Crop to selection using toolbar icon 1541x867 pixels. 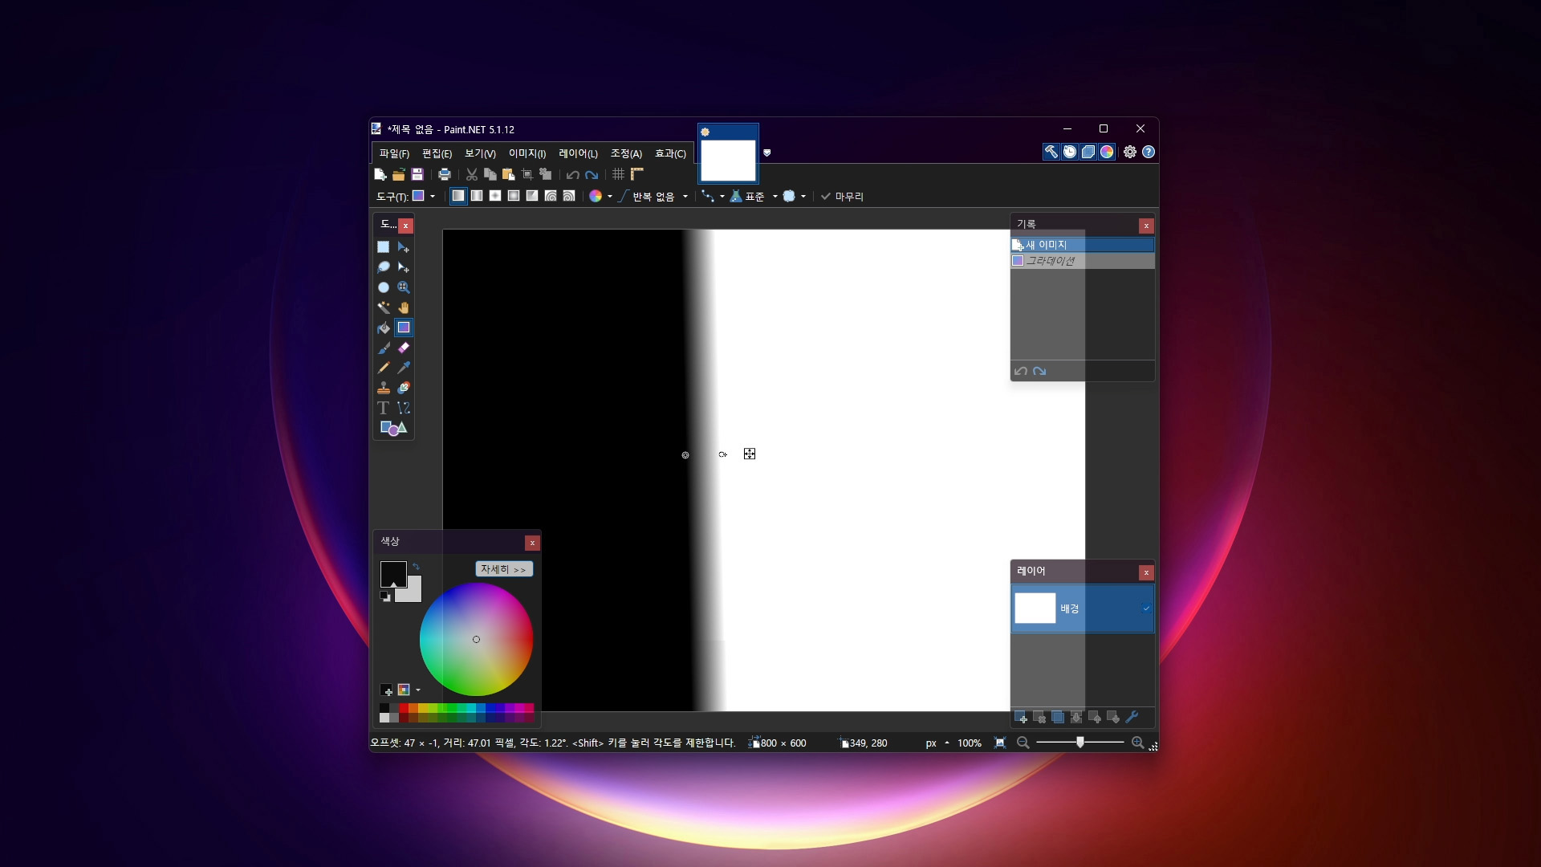[x=527, y=174]
